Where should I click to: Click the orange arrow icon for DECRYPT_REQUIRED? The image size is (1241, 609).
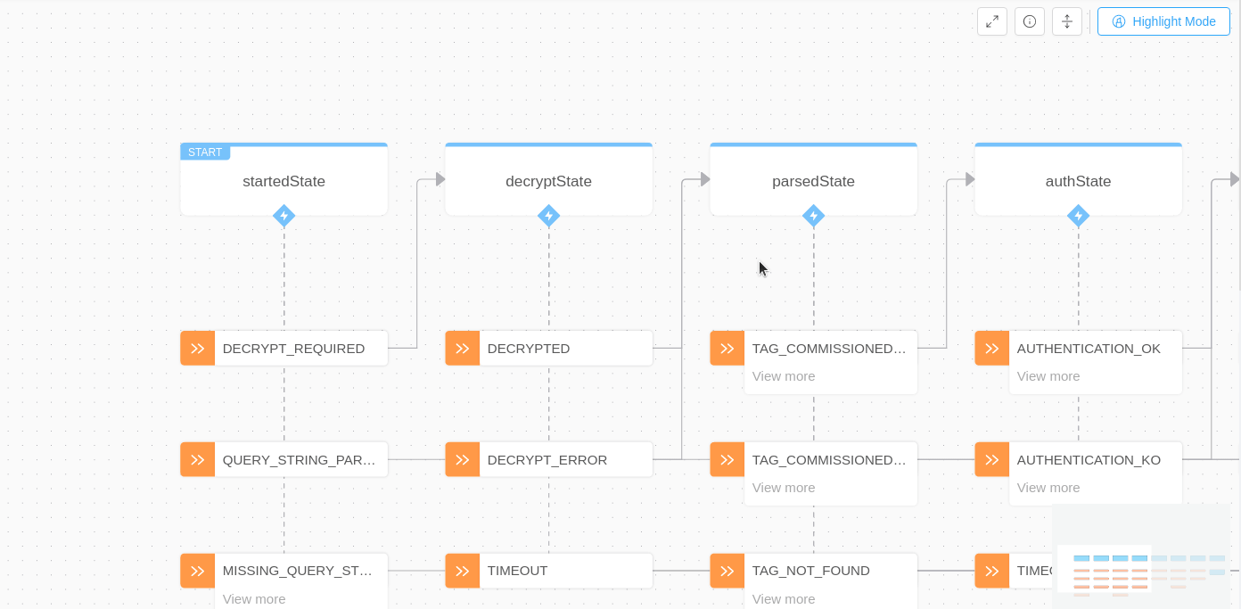[x=198, y=349]
